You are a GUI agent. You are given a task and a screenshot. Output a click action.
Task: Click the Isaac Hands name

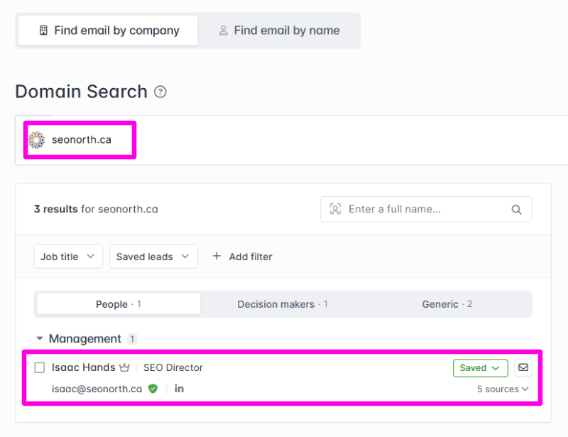coord(83,367)
